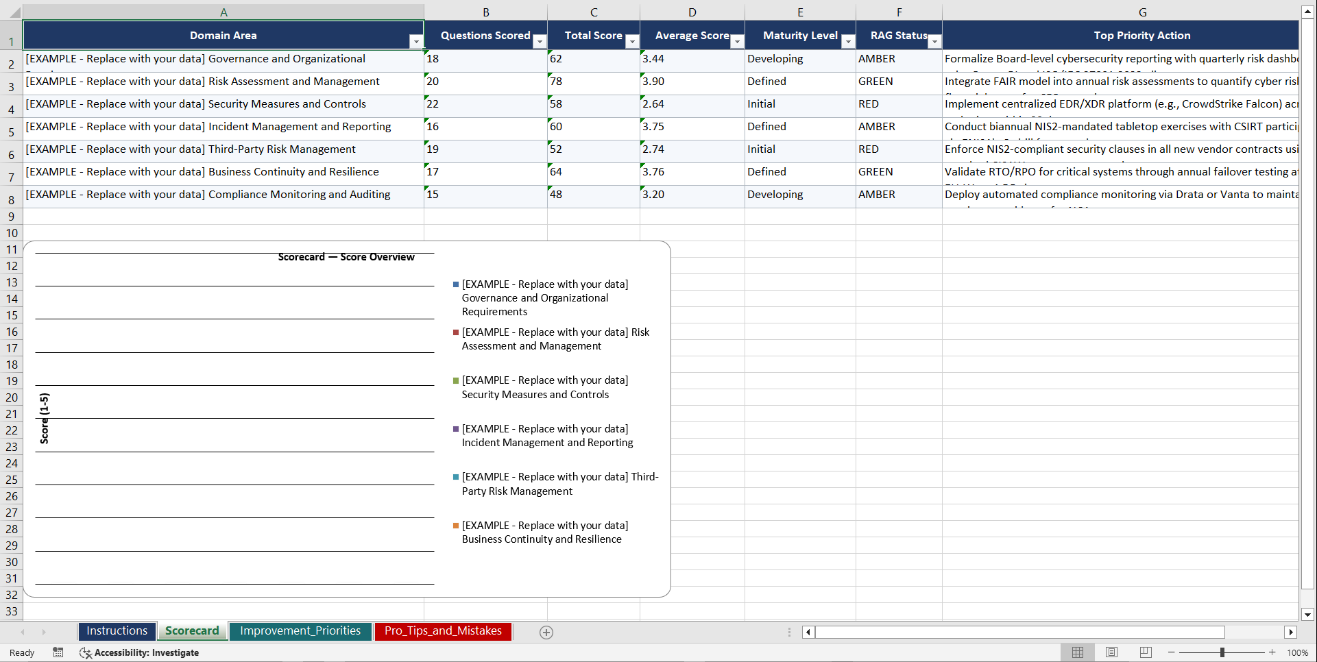Select the Normal view icon
1317x662 pixels.
click(1078, 652)
